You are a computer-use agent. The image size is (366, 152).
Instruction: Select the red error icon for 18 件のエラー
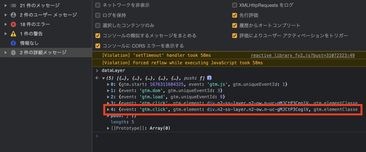(x=13, y=24)
